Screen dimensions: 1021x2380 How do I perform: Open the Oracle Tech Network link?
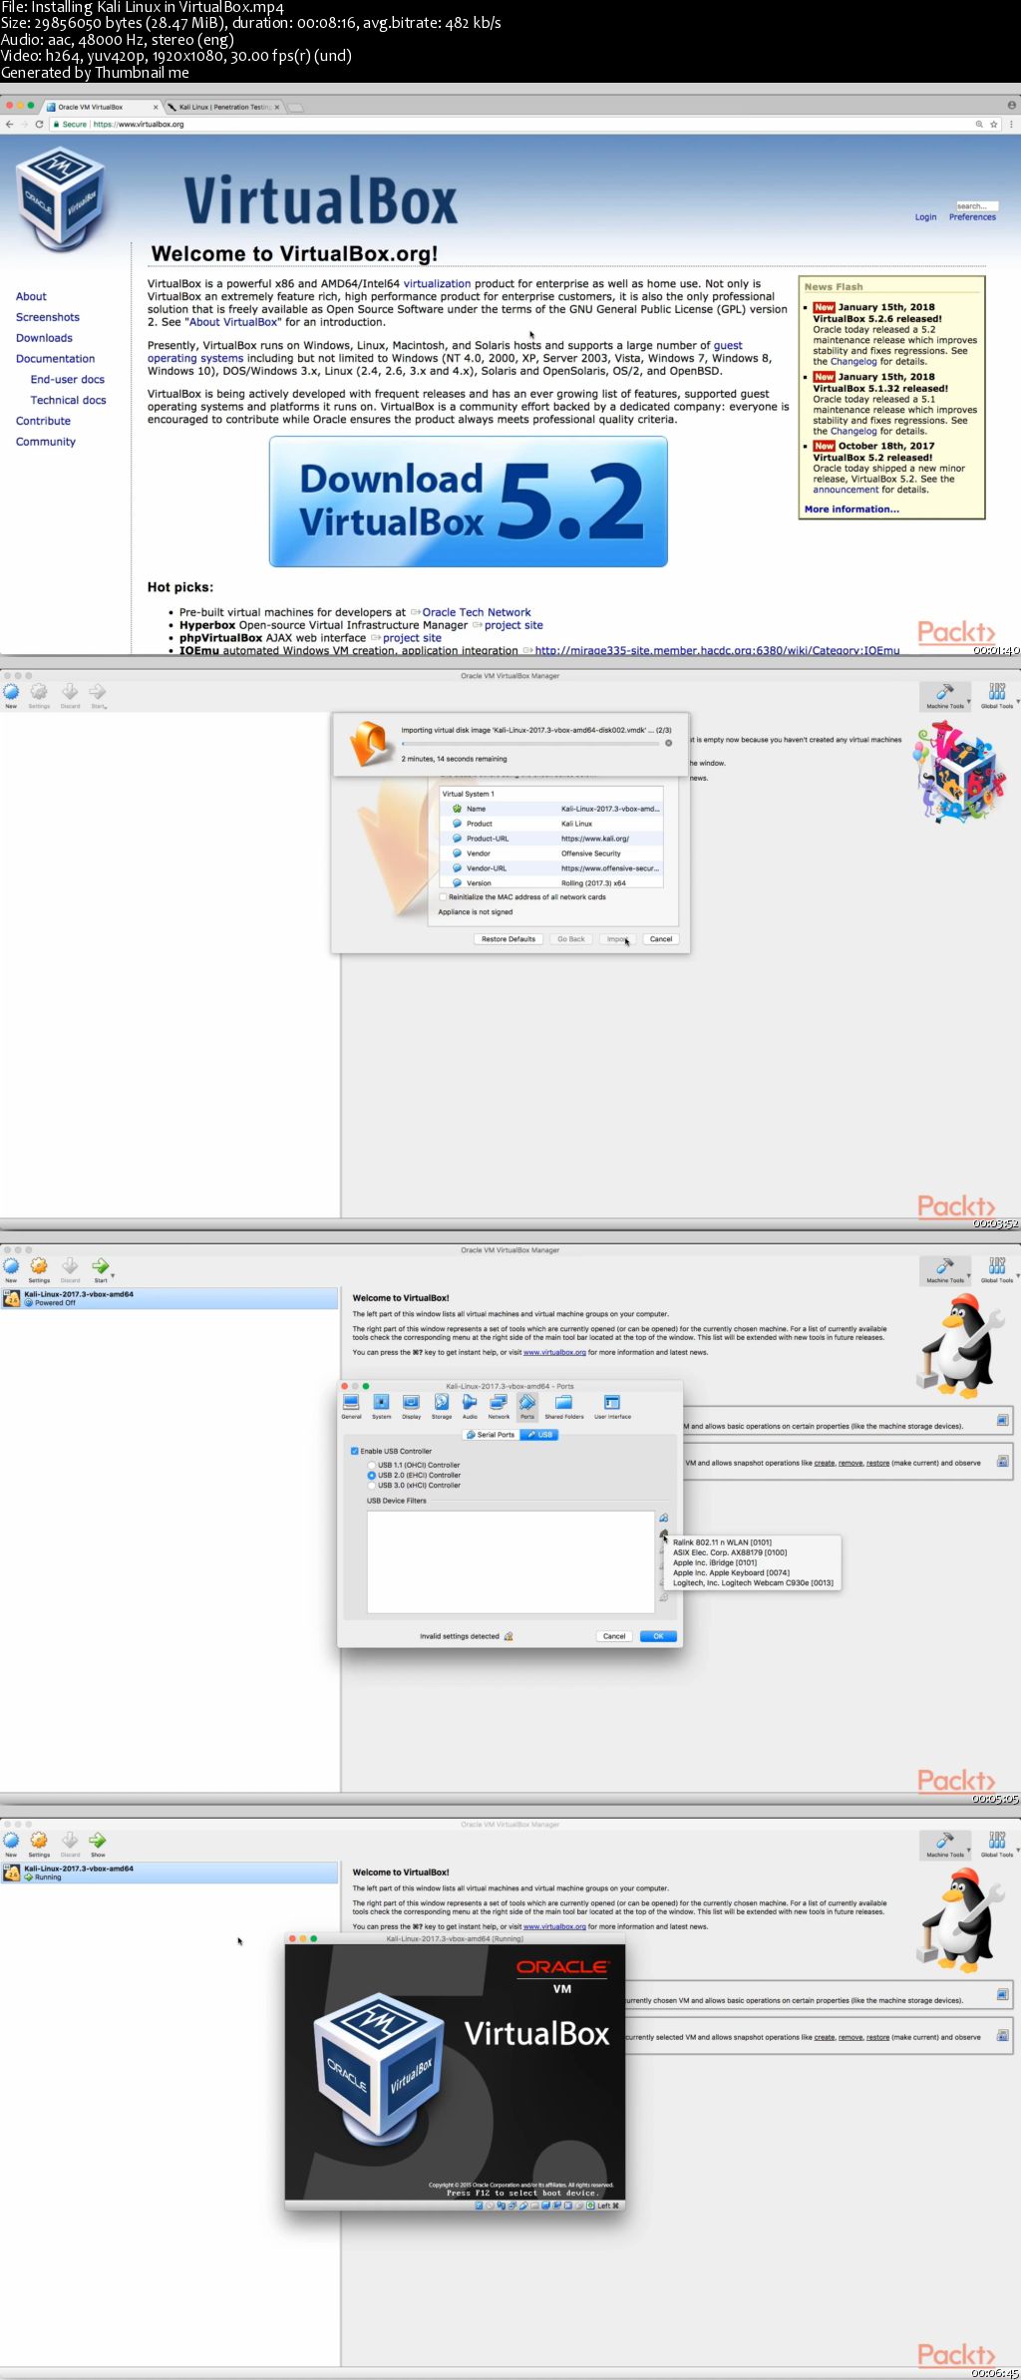click(476, 612)
